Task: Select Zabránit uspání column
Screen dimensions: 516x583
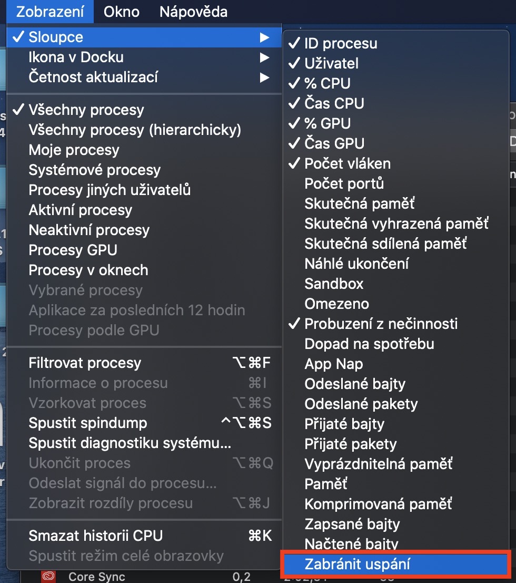Action: tap(357, 564)
